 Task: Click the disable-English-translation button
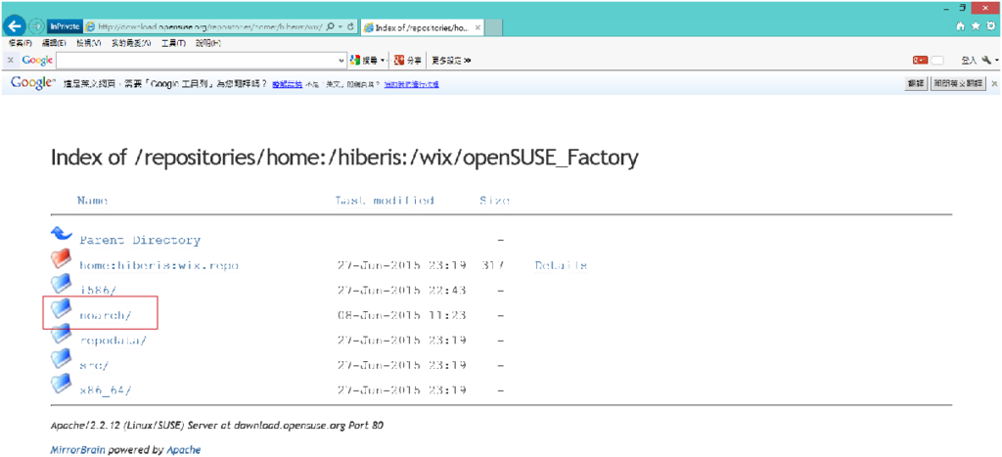[x=958, y=84]
